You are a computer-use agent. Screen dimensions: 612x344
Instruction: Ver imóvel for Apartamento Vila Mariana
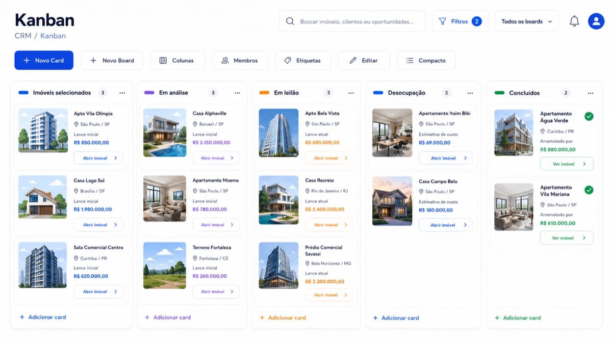click(x=567, y=238)
